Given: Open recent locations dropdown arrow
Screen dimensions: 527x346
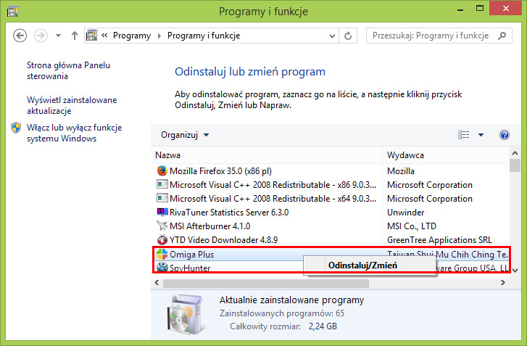Looking at the screenshot, I should (x=58, y=36).
